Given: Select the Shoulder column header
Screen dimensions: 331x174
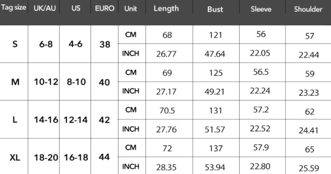Looking at the screenshot, I should (x=308, y=9).
